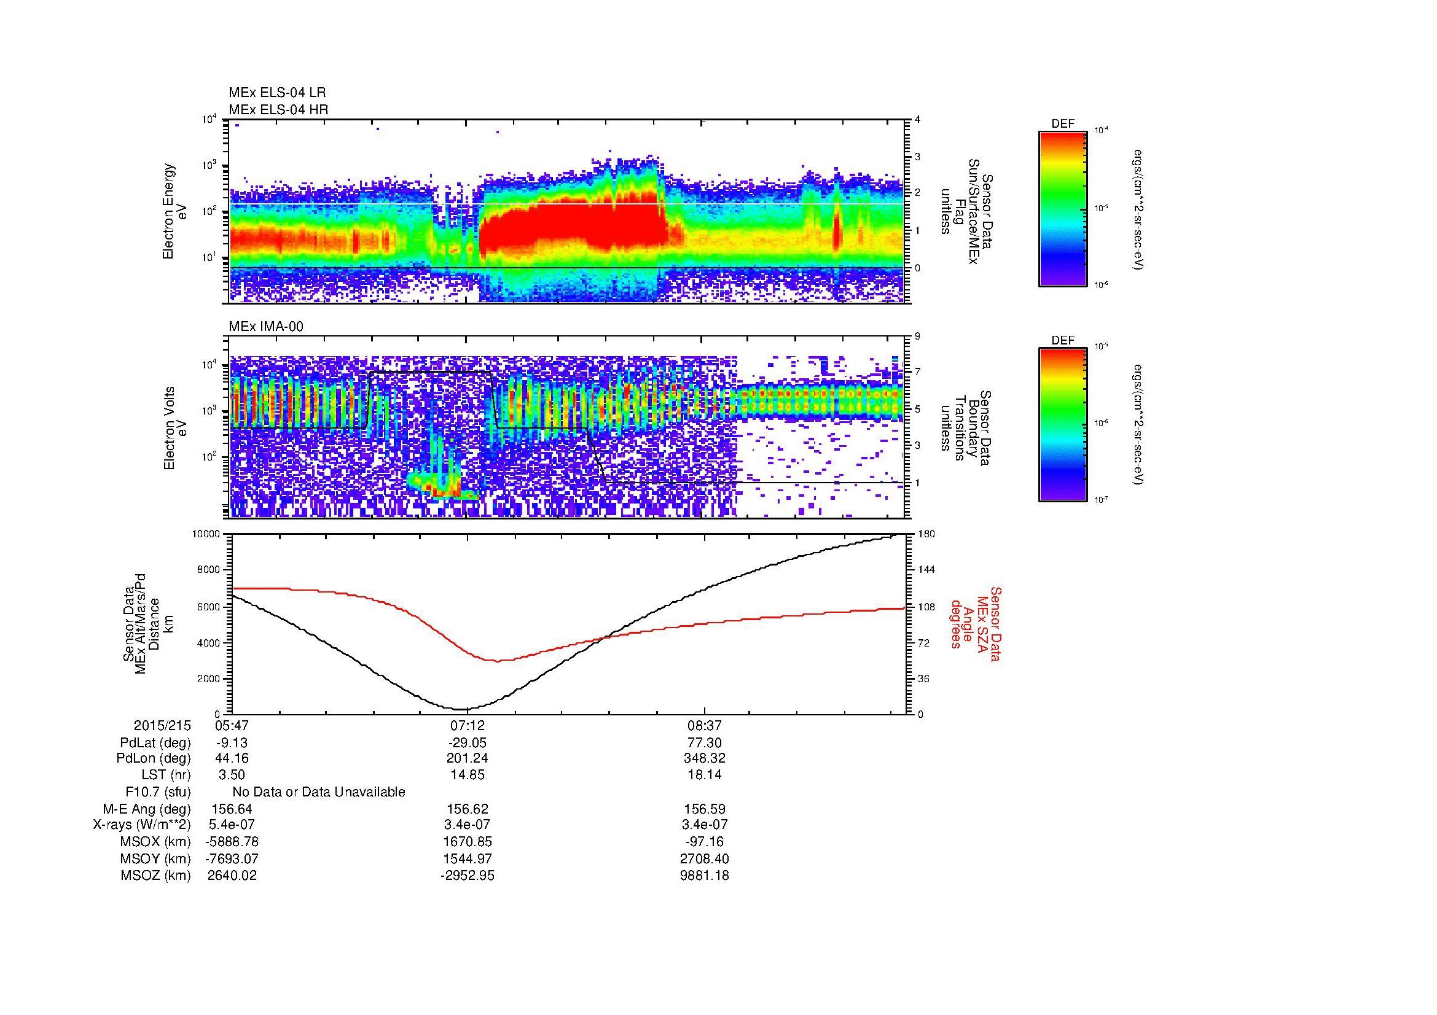Click MSOX value 1670.85
The height and width of the screenshot is (1015, 1437).
click(x=468, y=842)
